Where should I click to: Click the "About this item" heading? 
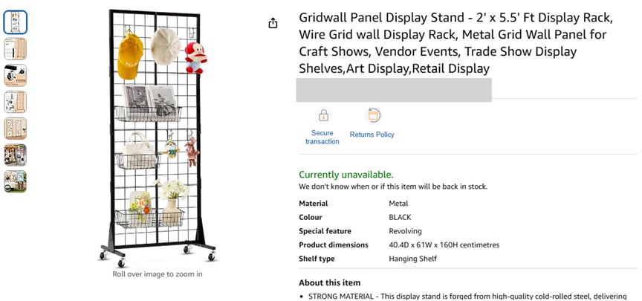tap(329, 282)
